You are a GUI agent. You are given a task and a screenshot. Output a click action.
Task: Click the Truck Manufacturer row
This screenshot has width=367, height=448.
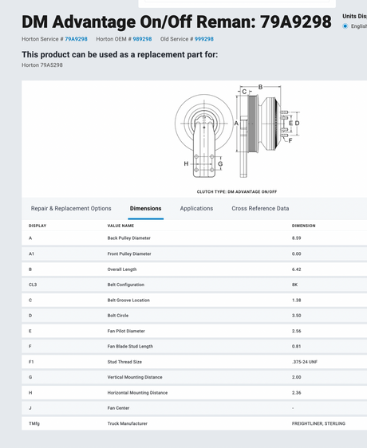(x=194, y=423)
